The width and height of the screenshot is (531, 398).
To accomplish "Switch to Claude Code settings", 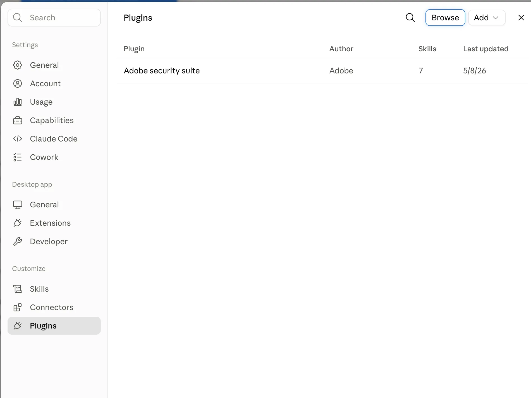I will (54, 139).
